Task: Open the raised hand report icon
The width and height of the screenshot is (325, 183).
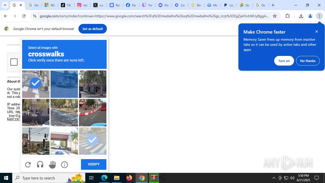Action: tap(52, 165)
